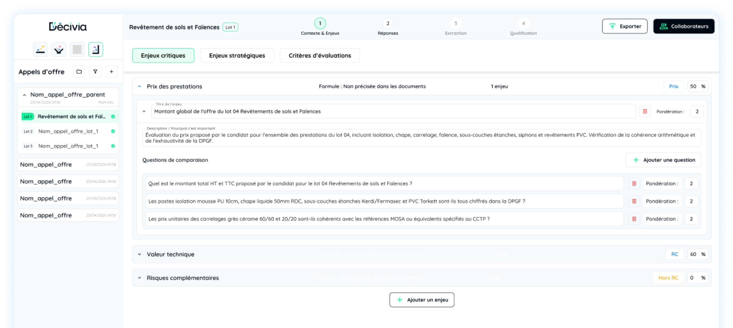Viewport: 733px width, 328px height.
Task: Open the Collaborateurs button
Action: click(684, 26)
